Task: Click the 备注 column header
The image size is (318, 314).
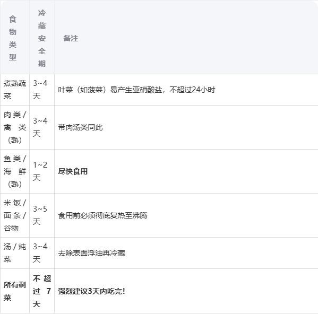Action: (71, 38)
